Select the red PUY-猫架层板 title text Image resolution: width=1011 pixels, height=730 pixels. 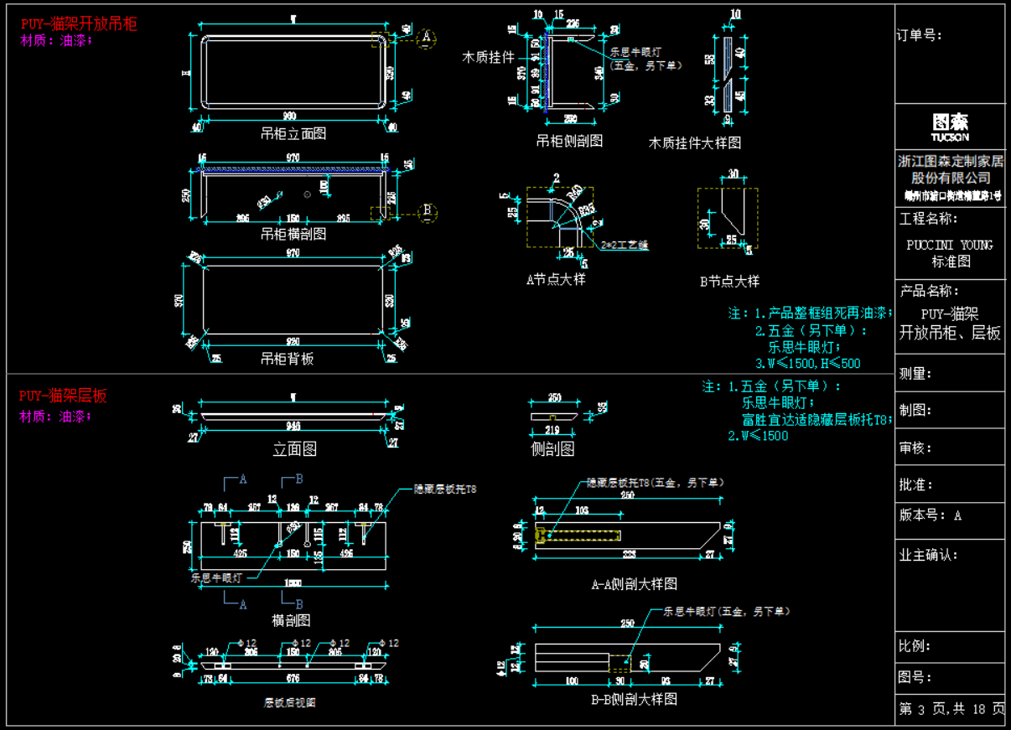(63, 396)
